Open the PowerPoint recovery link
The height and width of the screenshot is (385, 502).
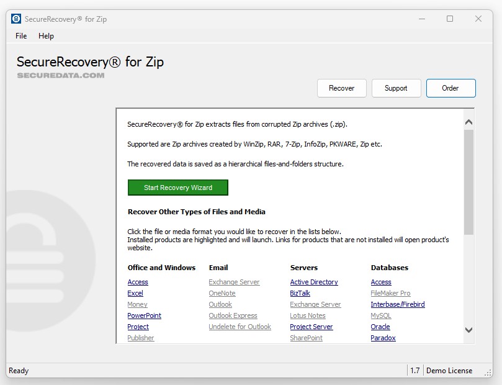point(145,315)
